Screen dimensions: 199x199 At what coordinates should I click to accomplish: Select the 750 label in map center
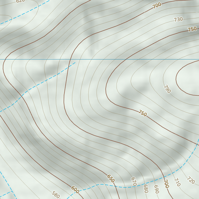tap(143, 113)
